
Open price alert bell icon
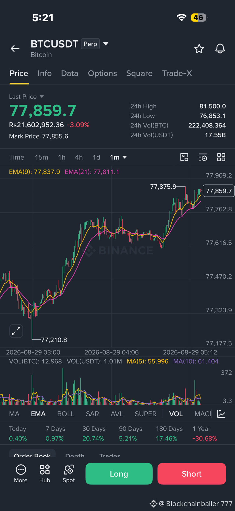click(x=220, y=49)
